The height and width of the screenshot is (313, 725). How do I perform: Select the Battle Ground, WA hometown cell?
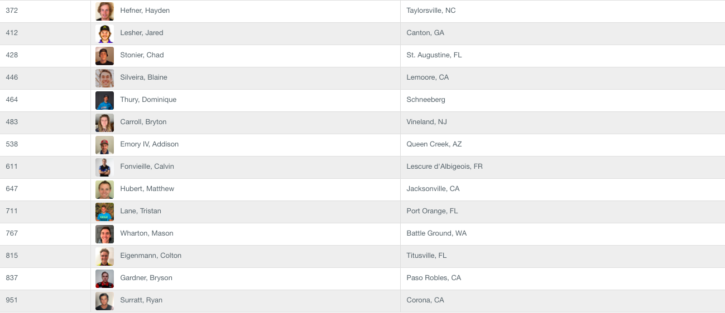563,234
